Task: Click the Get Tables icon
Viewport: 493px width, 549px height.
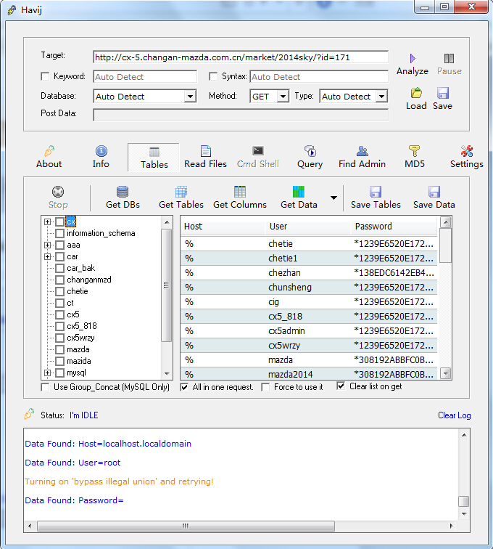Action: (x=181, y=192)
